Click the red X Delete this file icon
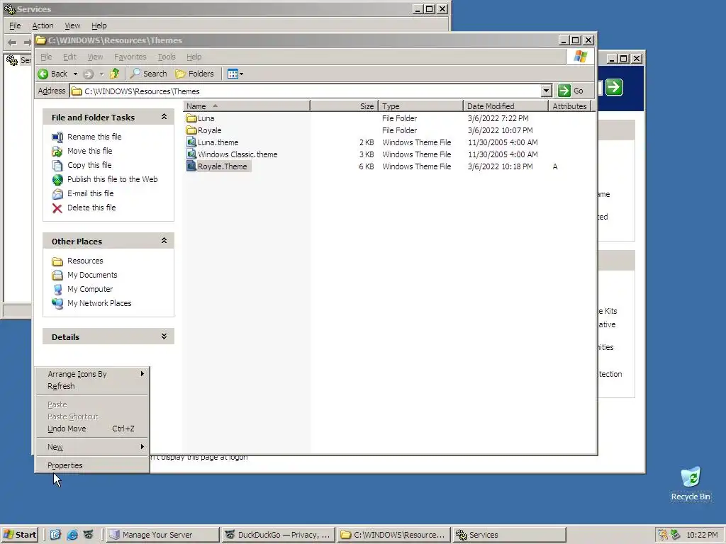 [x=57, y=208]
